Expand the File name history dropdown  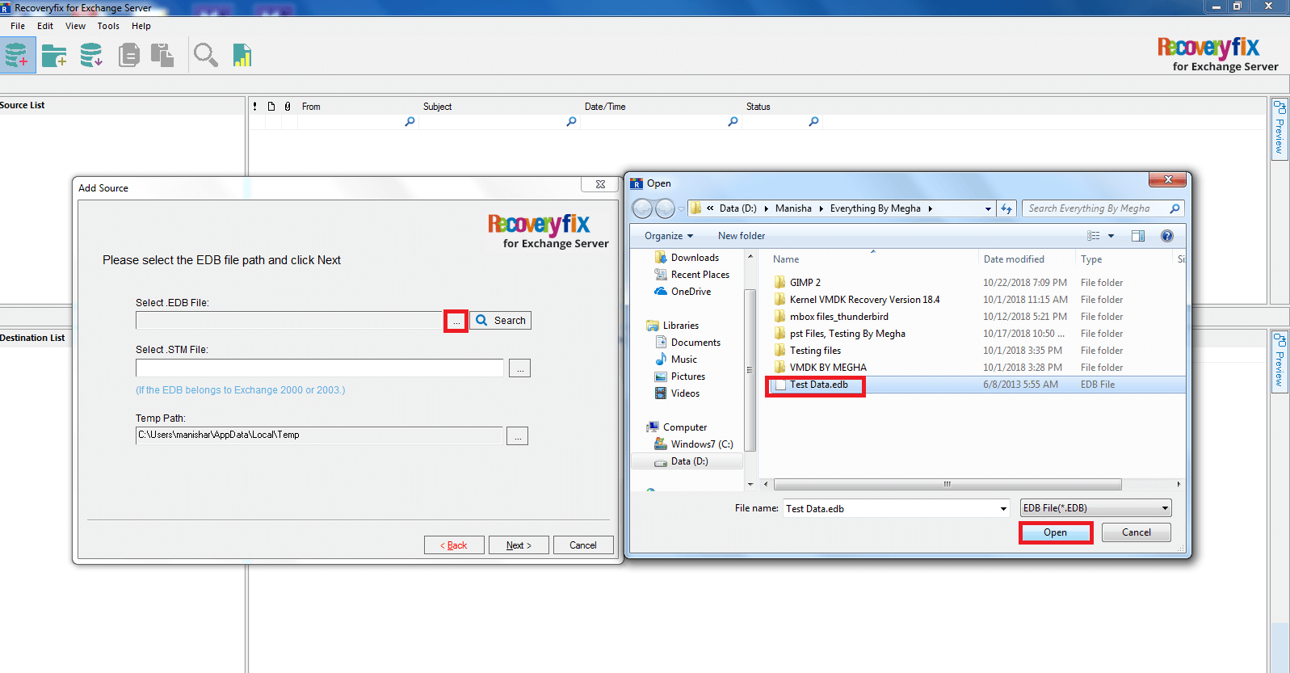1003,509
